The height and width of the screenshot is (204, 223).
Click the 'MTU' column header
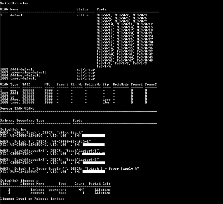point(47,85)
